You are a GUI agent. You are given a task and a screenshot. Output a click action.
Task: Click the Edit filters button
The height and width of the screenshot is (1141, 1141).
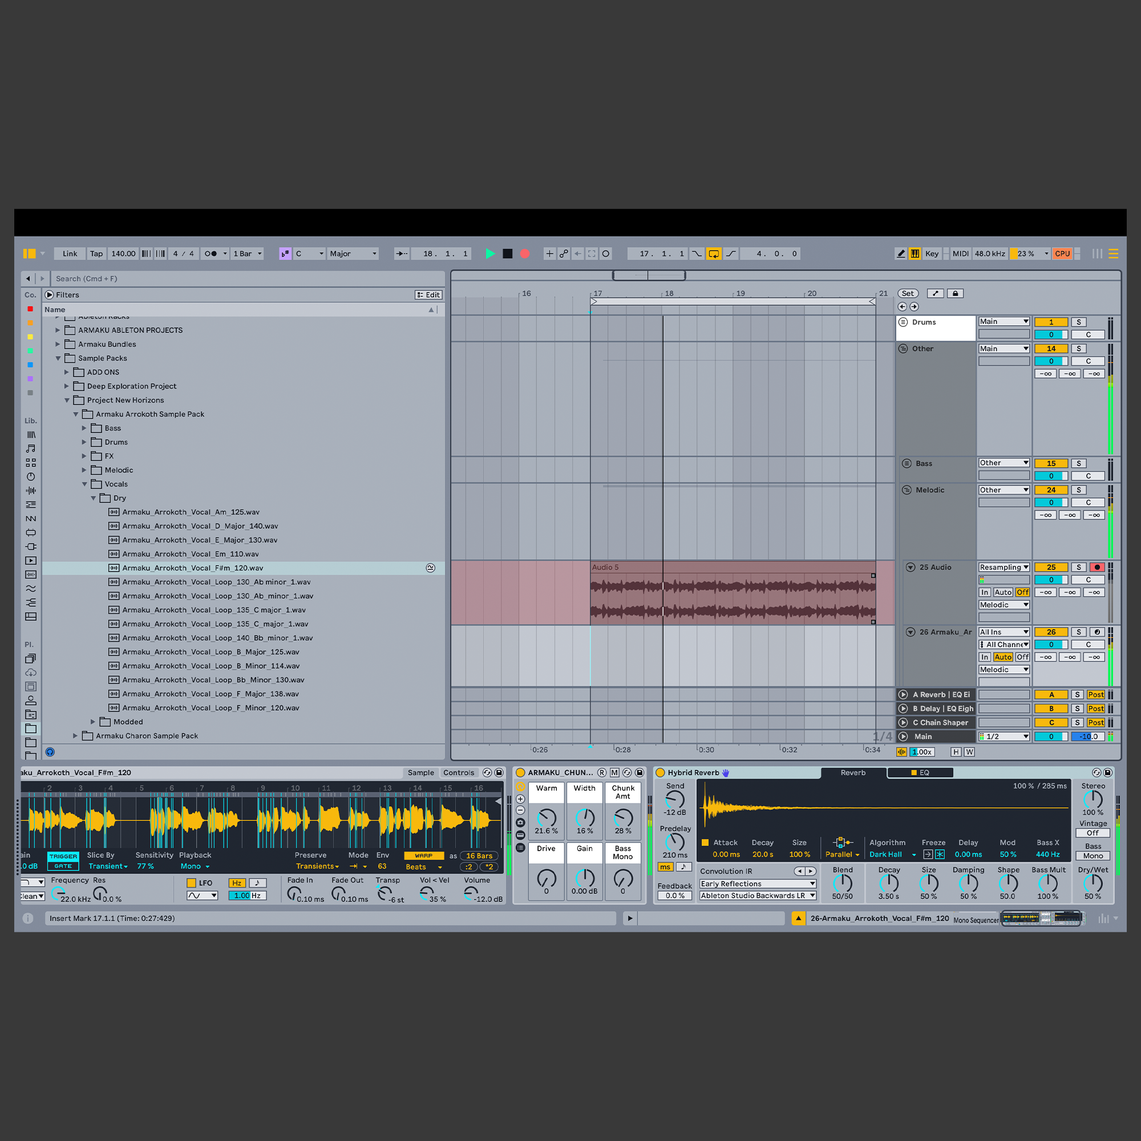[x=428, y=295]
